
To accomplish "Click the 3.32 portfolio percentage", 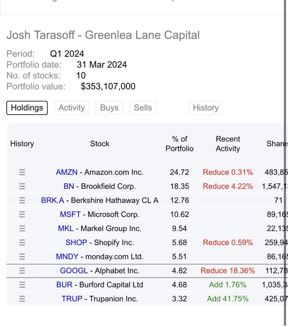I will tap(180, 299).
